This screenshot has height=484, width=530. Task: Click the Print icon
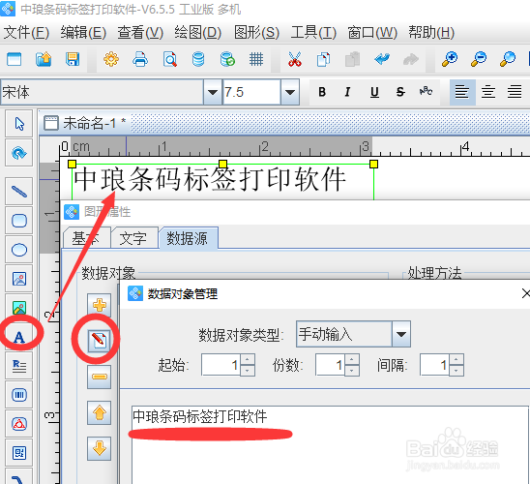(140, 59)
